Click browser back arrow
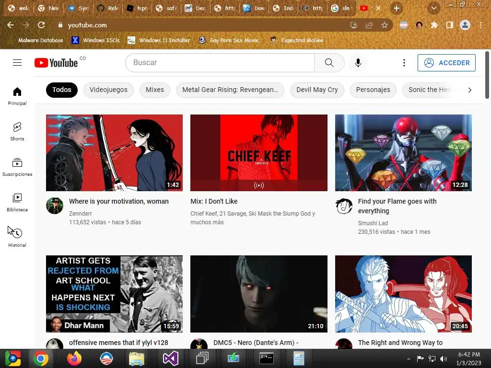Screen dimensions: 491x368 pos(11,25)
